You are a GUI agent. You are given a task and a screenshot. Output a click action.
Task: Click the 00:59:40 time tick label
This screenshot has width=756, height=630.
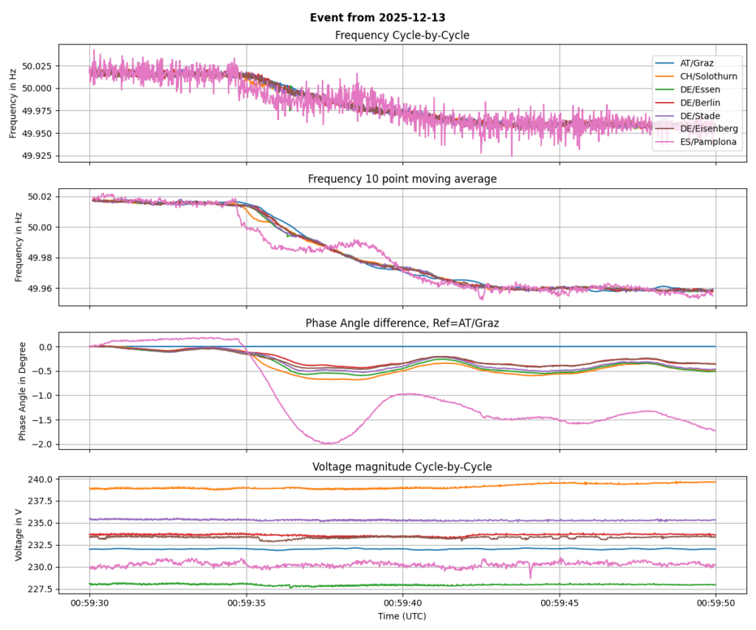[402, 603]
